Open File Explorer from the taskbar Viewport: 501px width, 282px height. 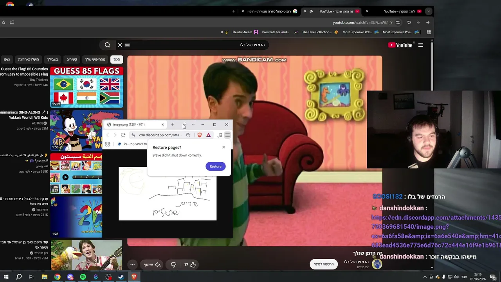coord(45,277)
